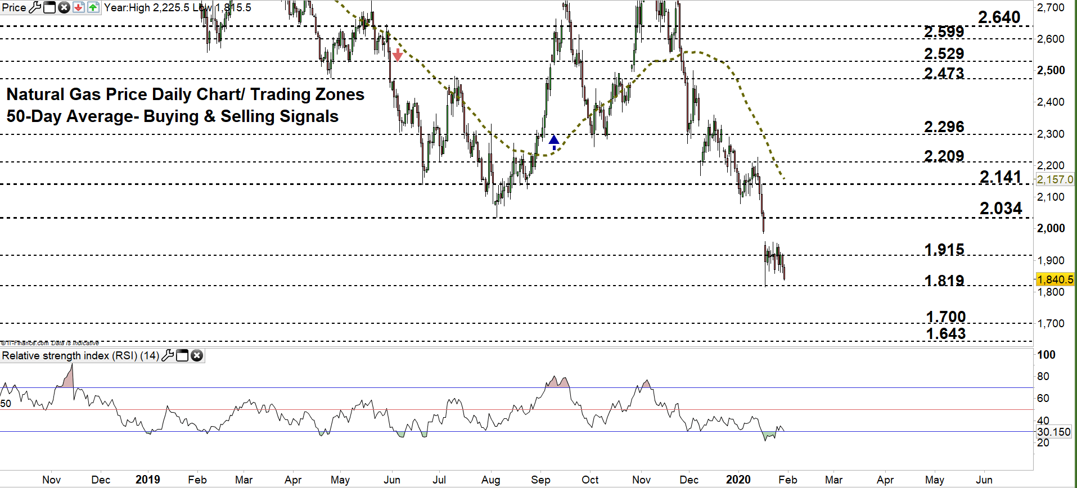Select the 2.640 level label
1077x488 pixels.
tap(999, 17)
